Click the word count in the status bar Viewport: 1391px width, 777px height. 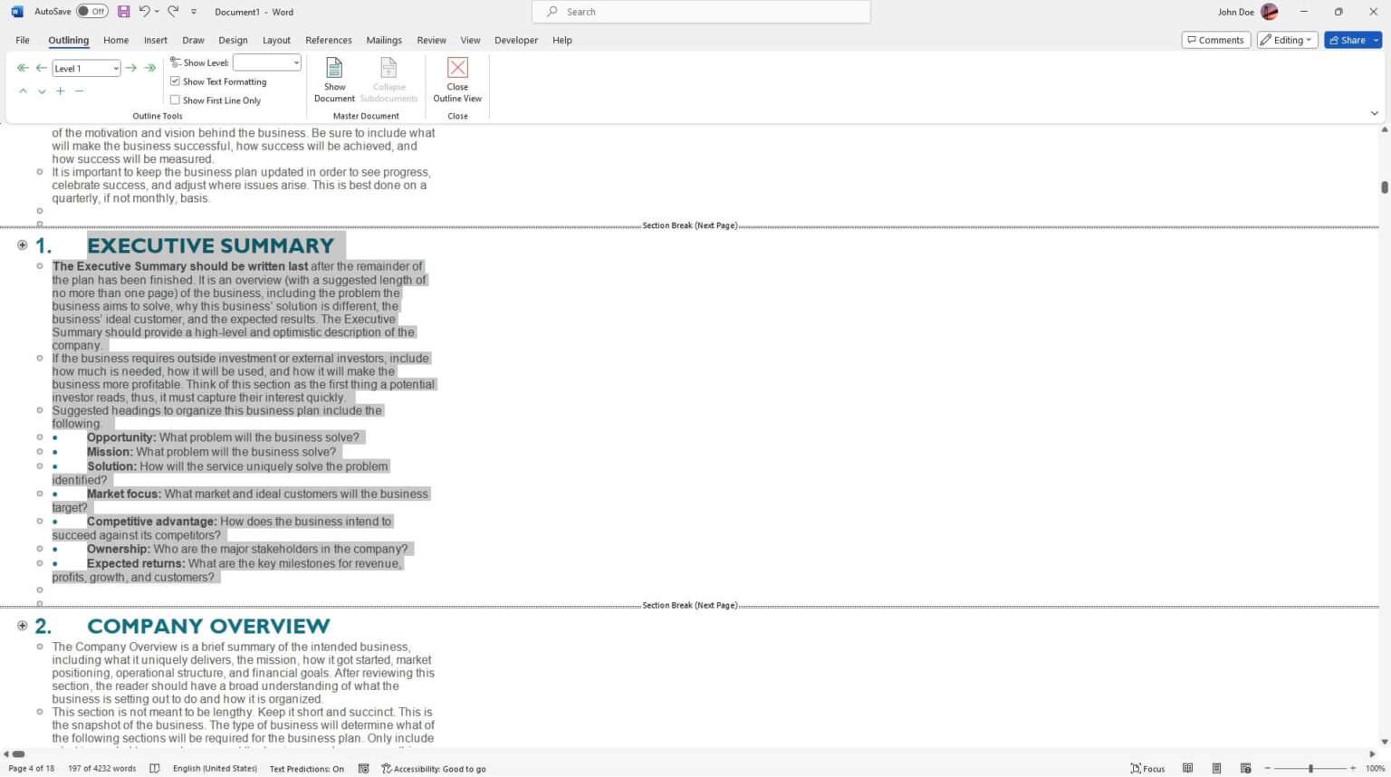pos(101,768)
